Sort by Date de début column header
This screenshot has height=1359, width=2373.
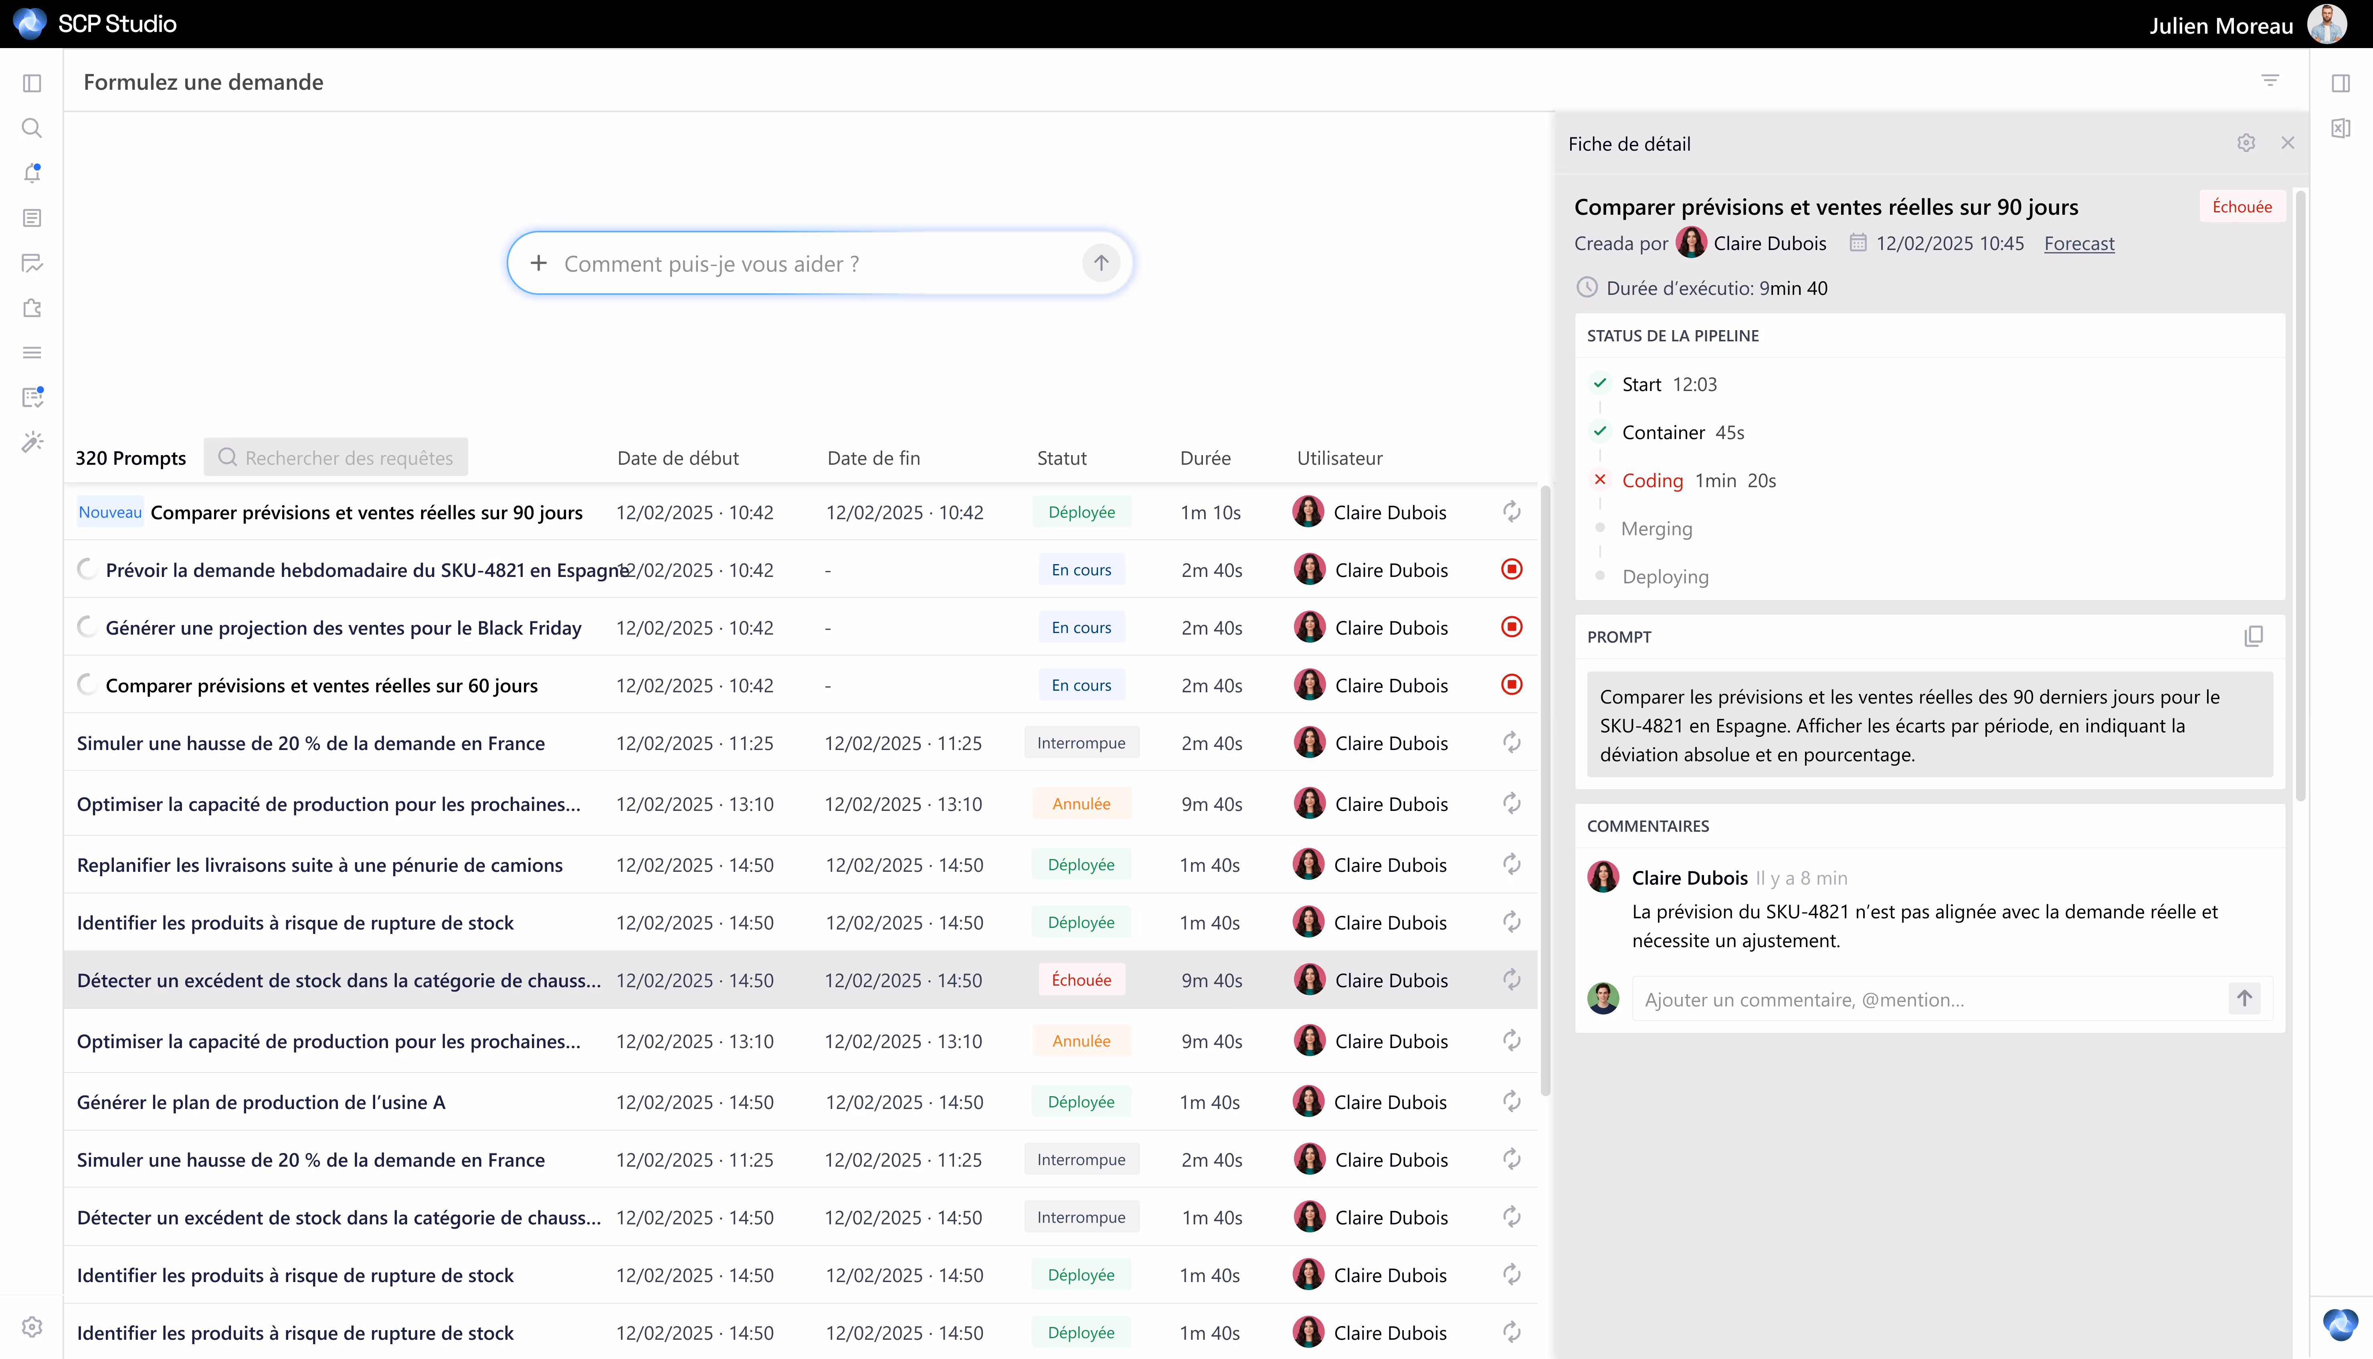[678, 458]
